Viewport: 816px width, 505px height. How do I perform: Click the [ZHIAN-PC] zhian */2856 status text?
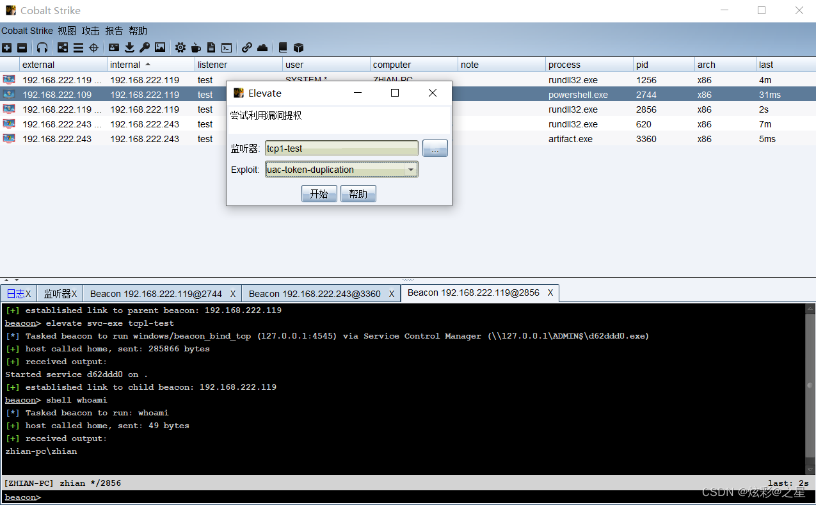[62, 483]
